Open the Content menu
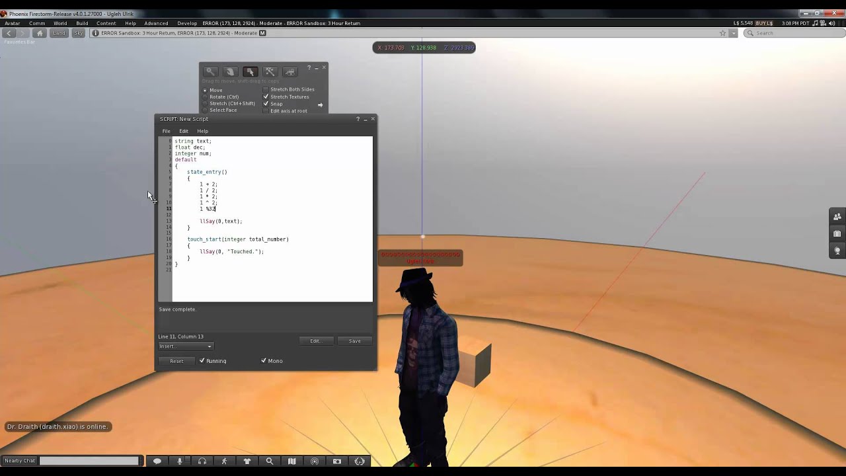The image size is (846, 476). point(106,23)
